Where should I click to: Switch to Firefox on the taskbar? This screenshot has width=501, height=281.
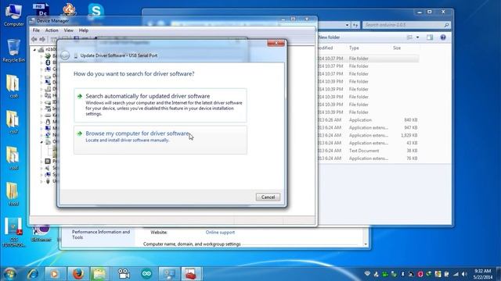pos(77,274)
